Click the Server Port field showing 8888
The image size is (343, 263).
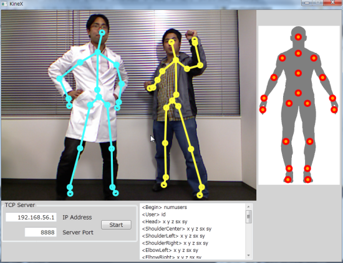point(41,233)
